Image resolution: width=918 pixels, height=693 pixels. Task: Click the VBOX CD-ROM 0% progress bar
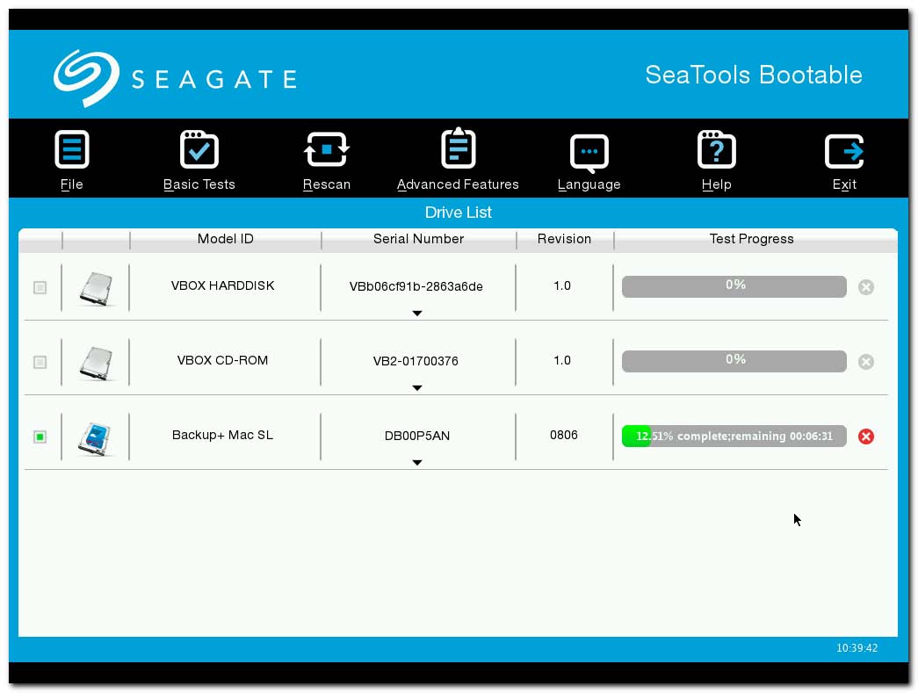734,362
